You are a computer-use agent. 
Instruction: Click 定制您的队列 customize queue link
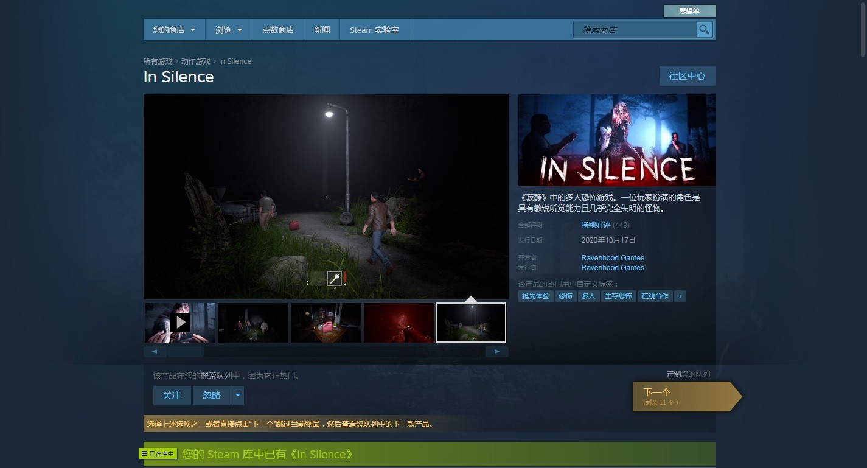[x=688, y=374]
